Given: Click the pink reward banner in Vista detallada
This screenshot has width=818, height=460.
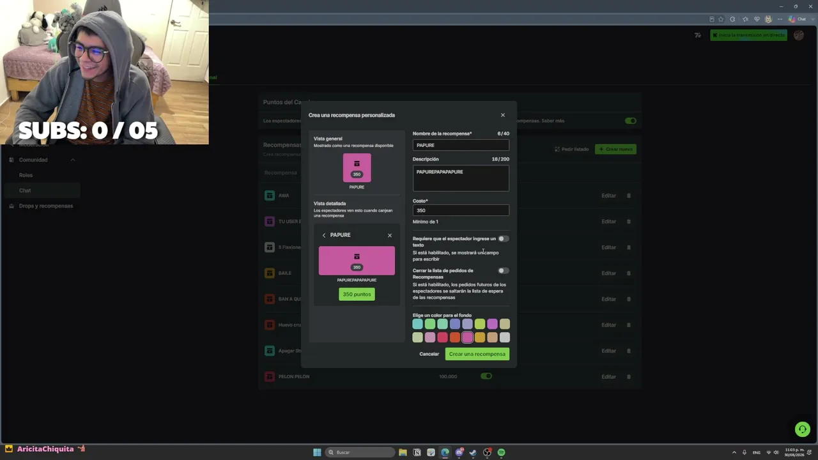Looking at the screenshot, I should (x=357, y=261).
